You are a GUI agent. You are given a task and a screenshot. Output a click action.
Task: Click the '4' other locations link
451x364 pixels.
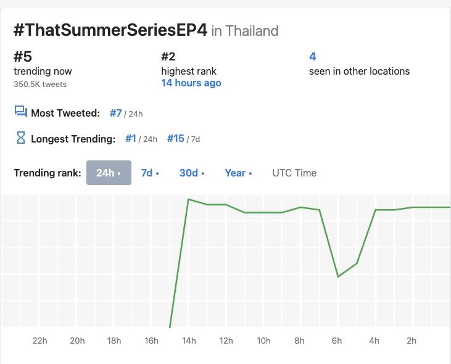click(313, 57)
